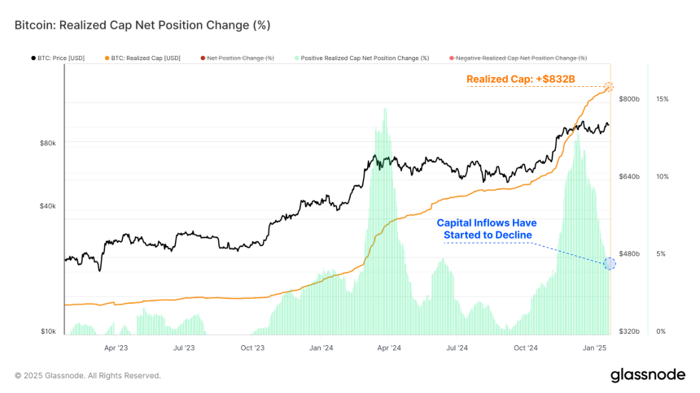The image size is (700, 393).
Task: Click the green Positive Realized Cap legend dot
Action: (297, 58)
